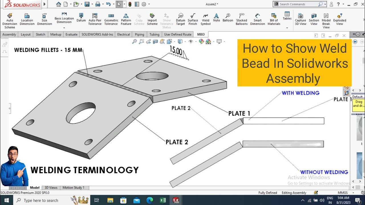Open the Motion Study 1 tab
The width and height of the screenshot is (365, 205).
click(x=74, y=188)
